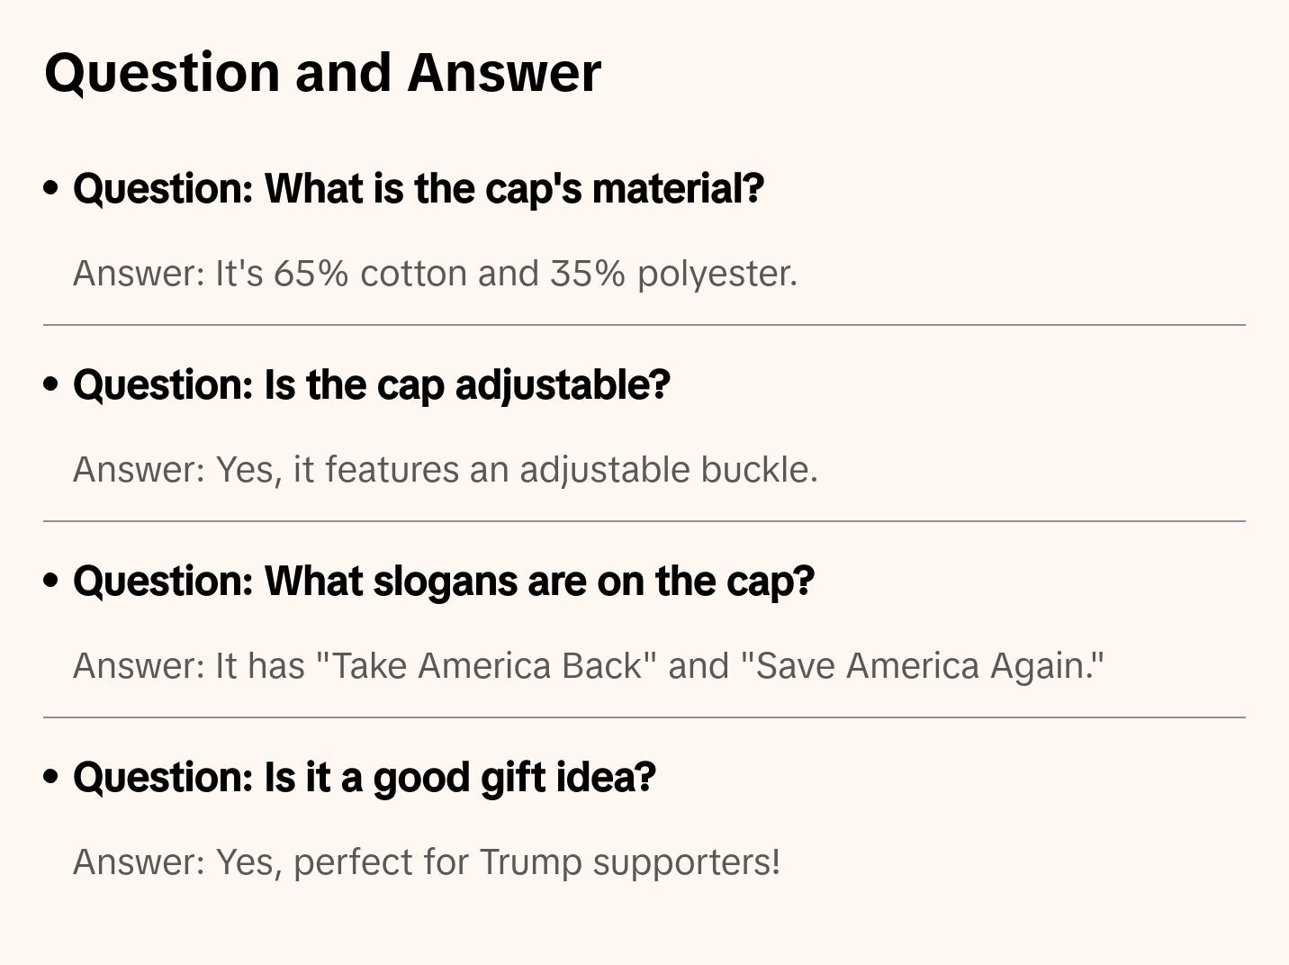
Task: Click the bullet beside the slogans question
Action: [51, 581]
